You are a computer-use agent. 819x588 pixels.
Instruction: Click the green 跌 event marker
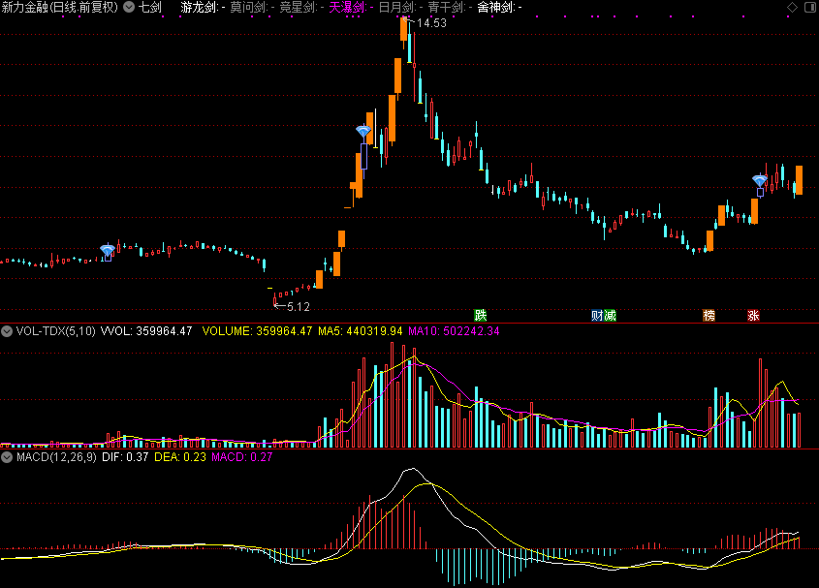point(480,316)
